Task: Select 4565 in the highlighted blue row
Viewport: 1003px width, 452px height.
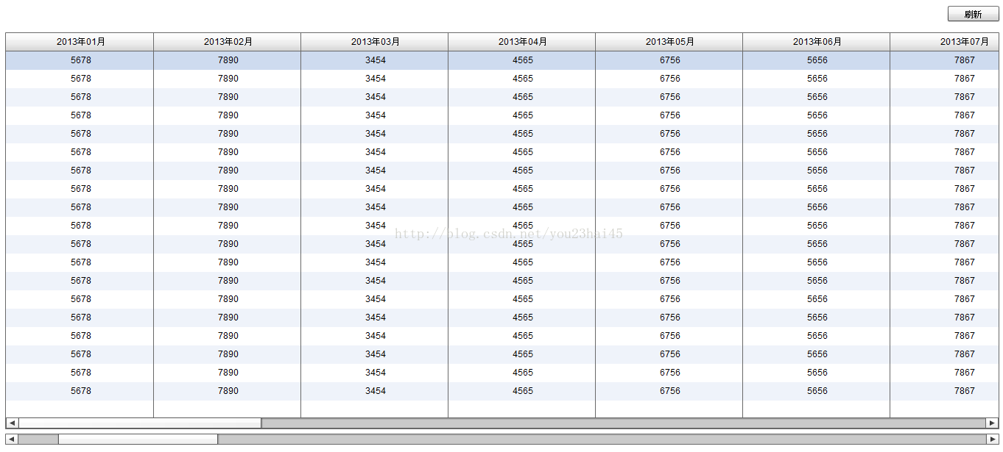Action: pos(523,60)
